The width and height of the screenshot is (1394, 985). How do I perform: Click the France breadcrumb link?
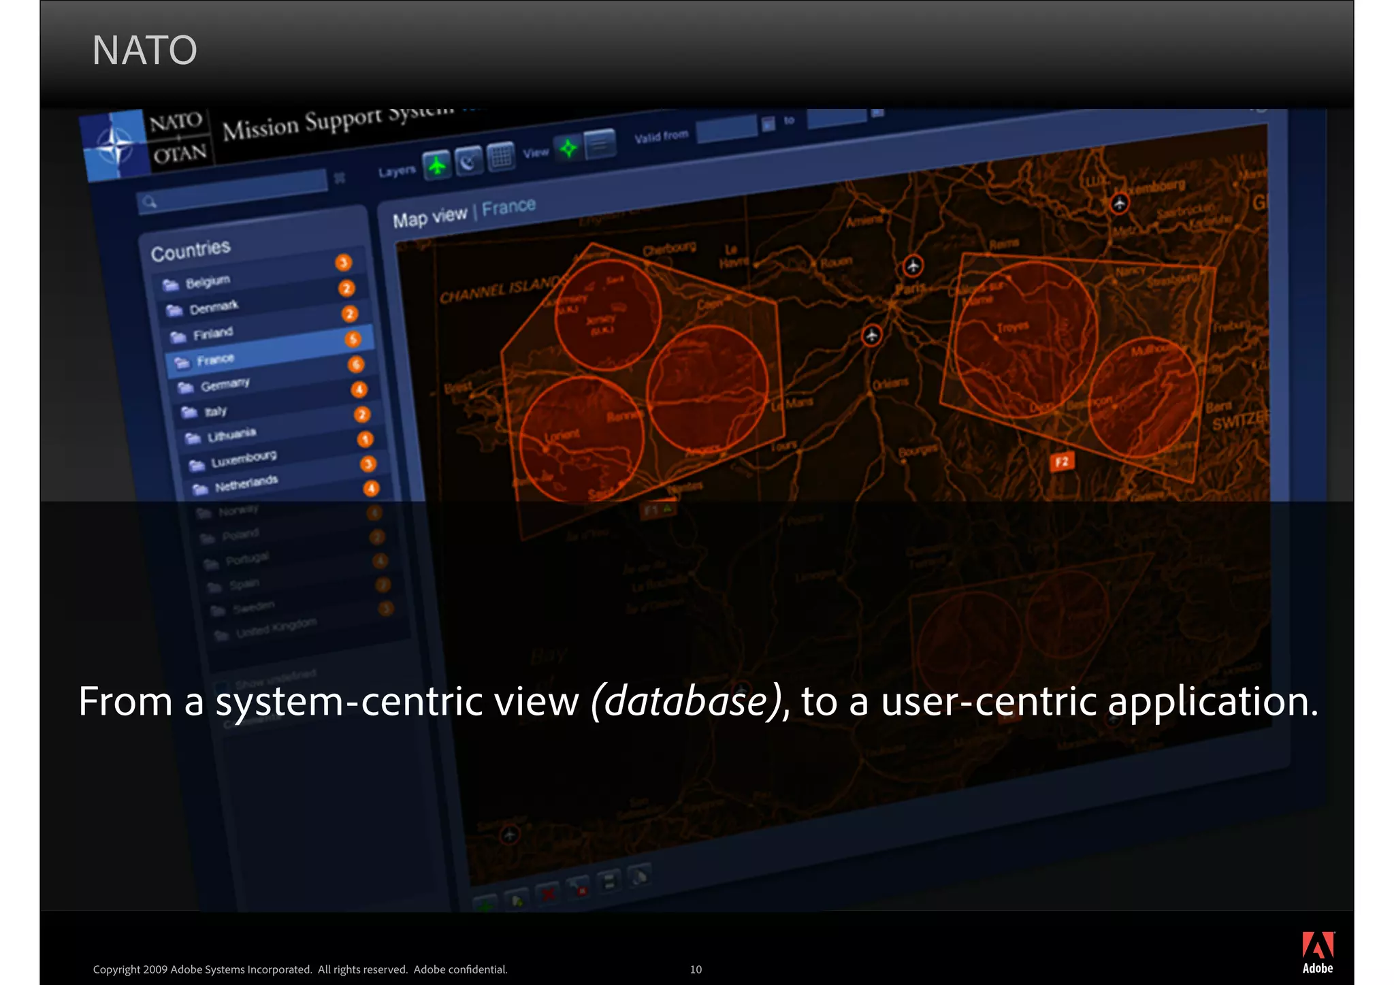[x=508, y=206]
